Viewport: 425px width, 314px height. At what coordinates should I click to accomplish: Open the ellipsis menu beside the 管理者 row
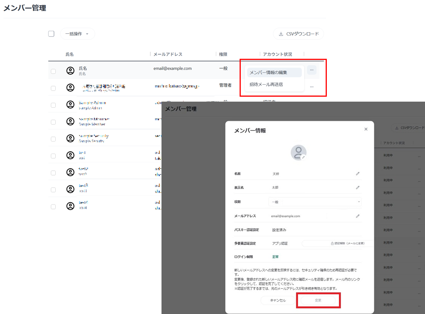tap(312, 86)
